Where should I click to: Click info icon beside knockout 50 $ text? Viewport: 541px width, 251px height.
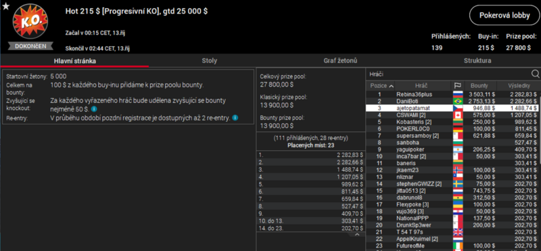pos(94,109)
